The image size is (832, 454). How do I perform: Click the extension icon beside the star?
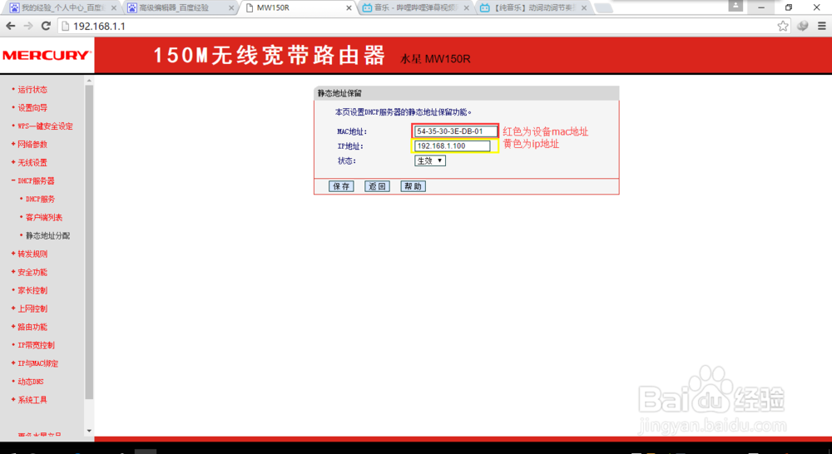(x=802, y=26)
